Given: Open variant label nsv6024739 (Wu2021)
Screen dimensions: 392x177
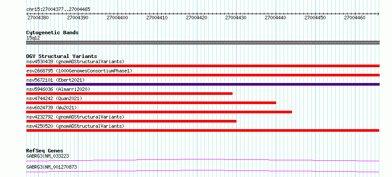Looking at the screenshot, I should pyautogui.click(x=52, y=108).
